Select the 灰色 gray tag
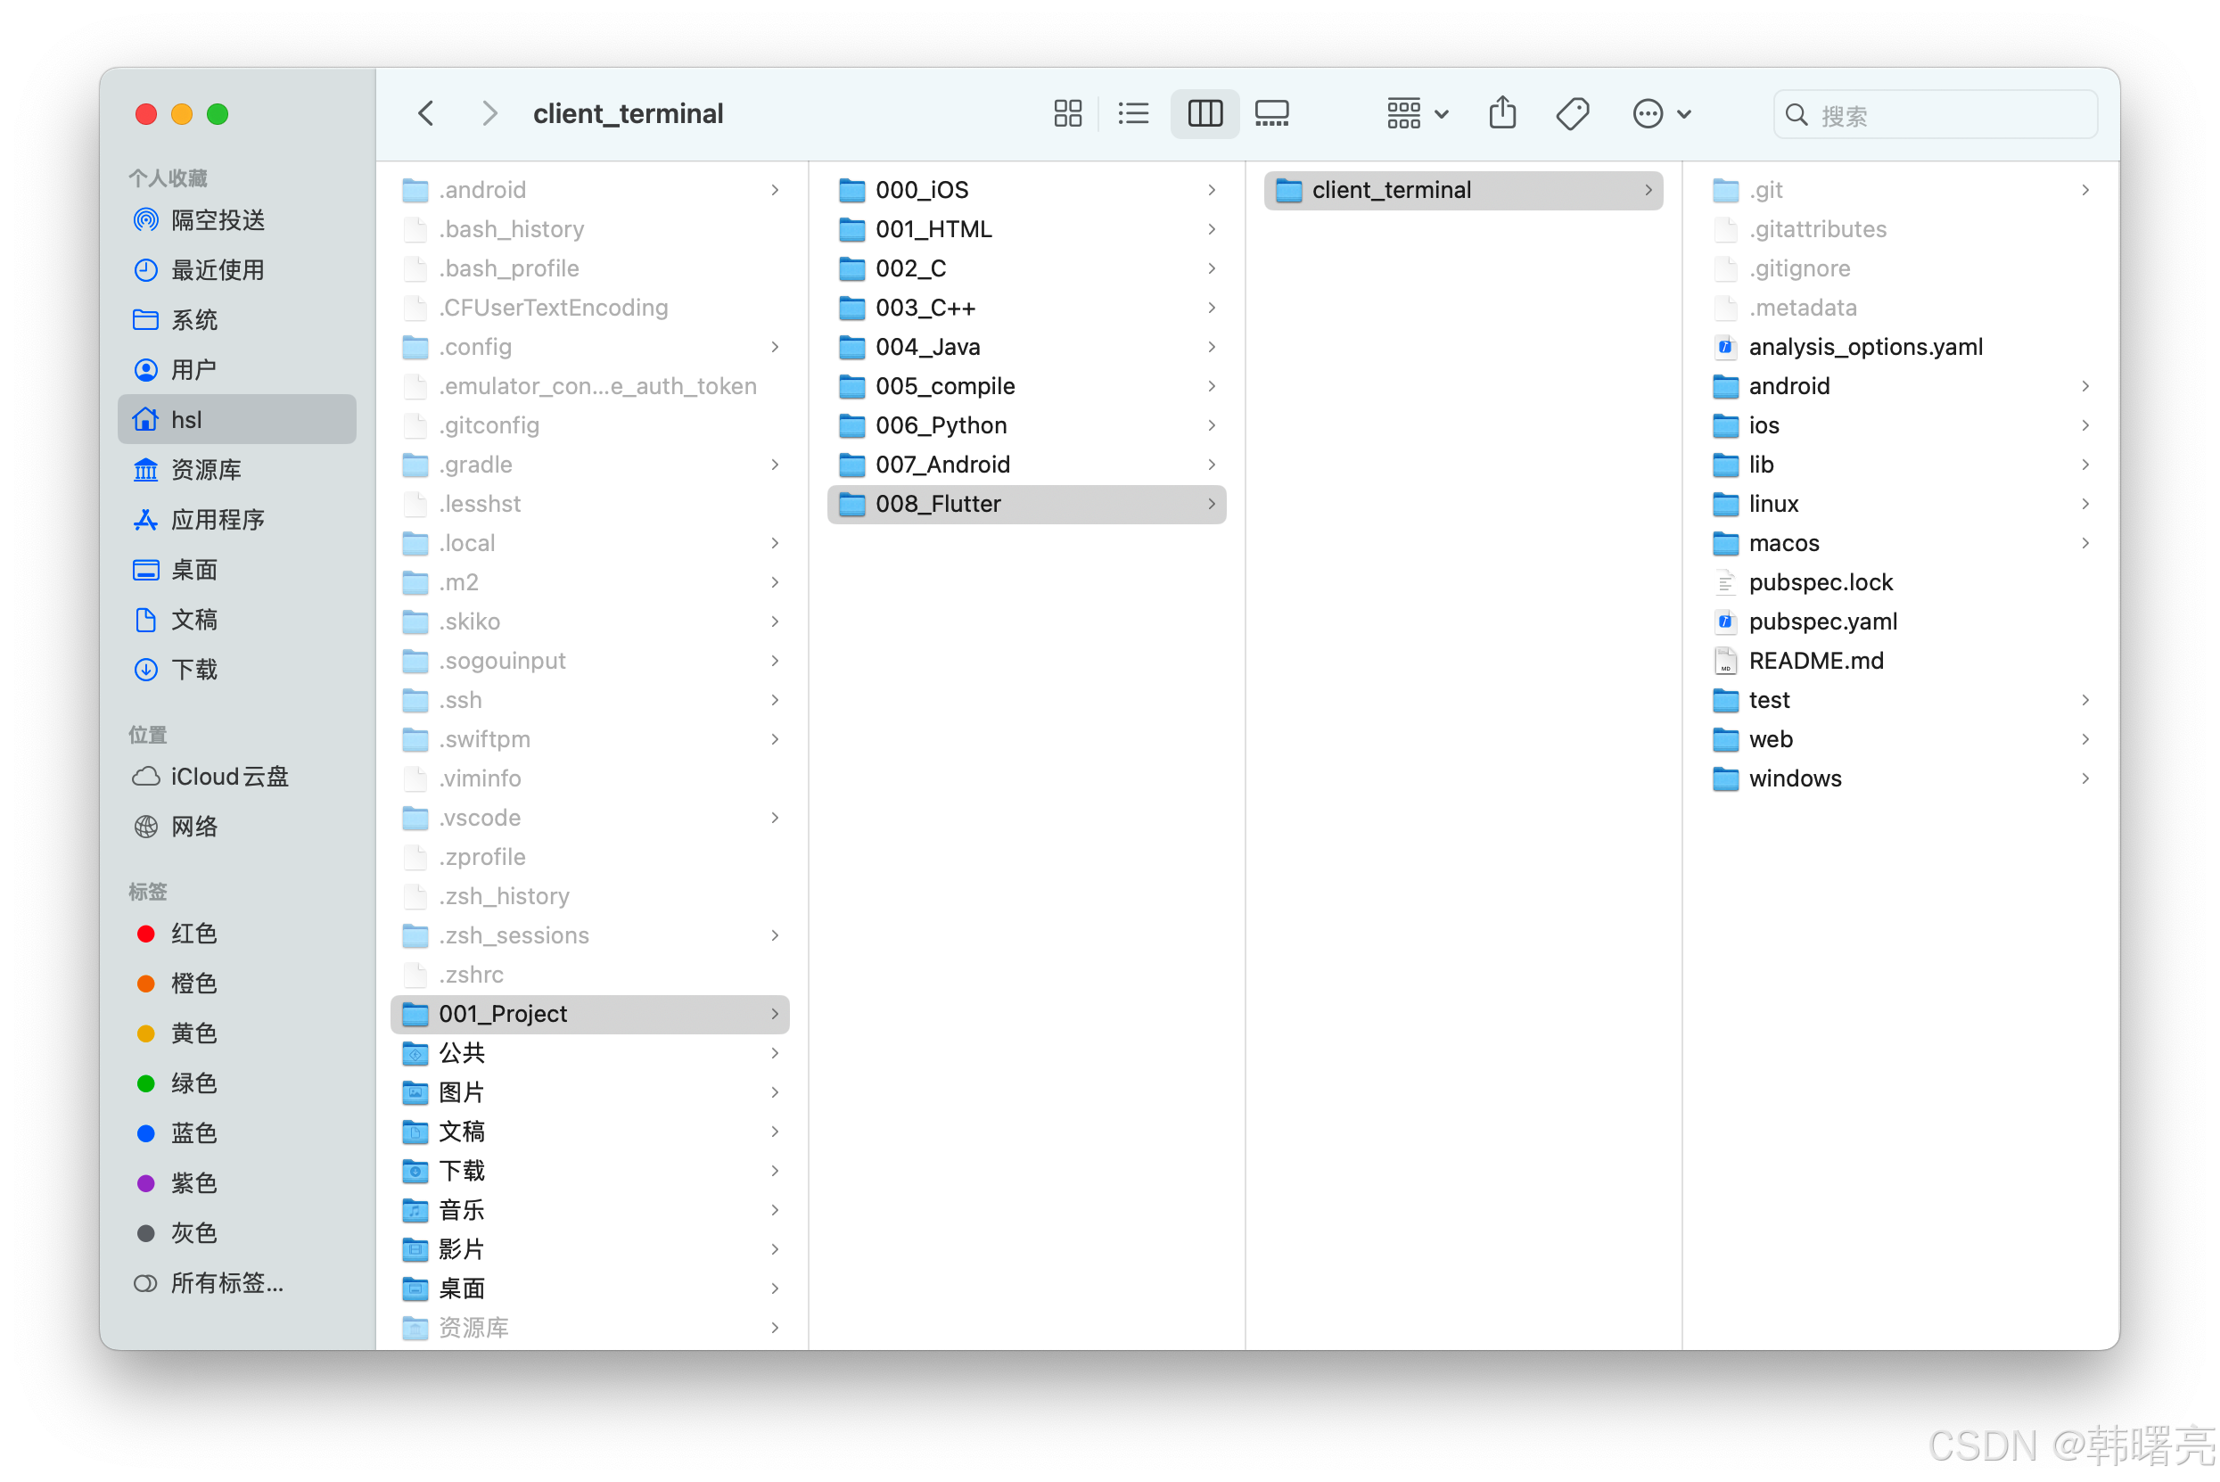The height and width of the screenshot is (1482, 2220). tap(236, 1233)
